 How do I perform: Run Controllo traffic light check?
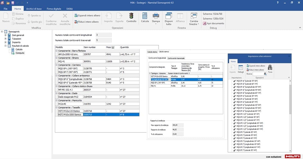131,16
